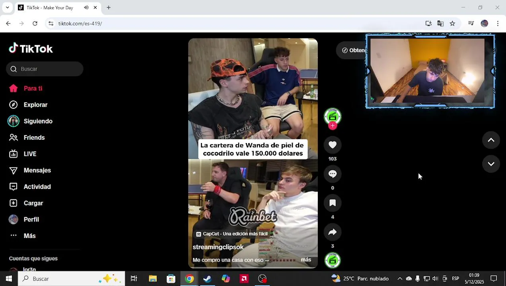
Task: Open Para ti feed
Action: click(x=25, y=88)
